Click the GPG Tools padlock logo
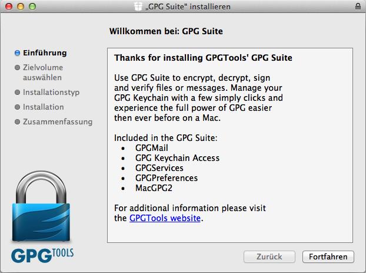The image size is (366, 273). coord(41,206)
